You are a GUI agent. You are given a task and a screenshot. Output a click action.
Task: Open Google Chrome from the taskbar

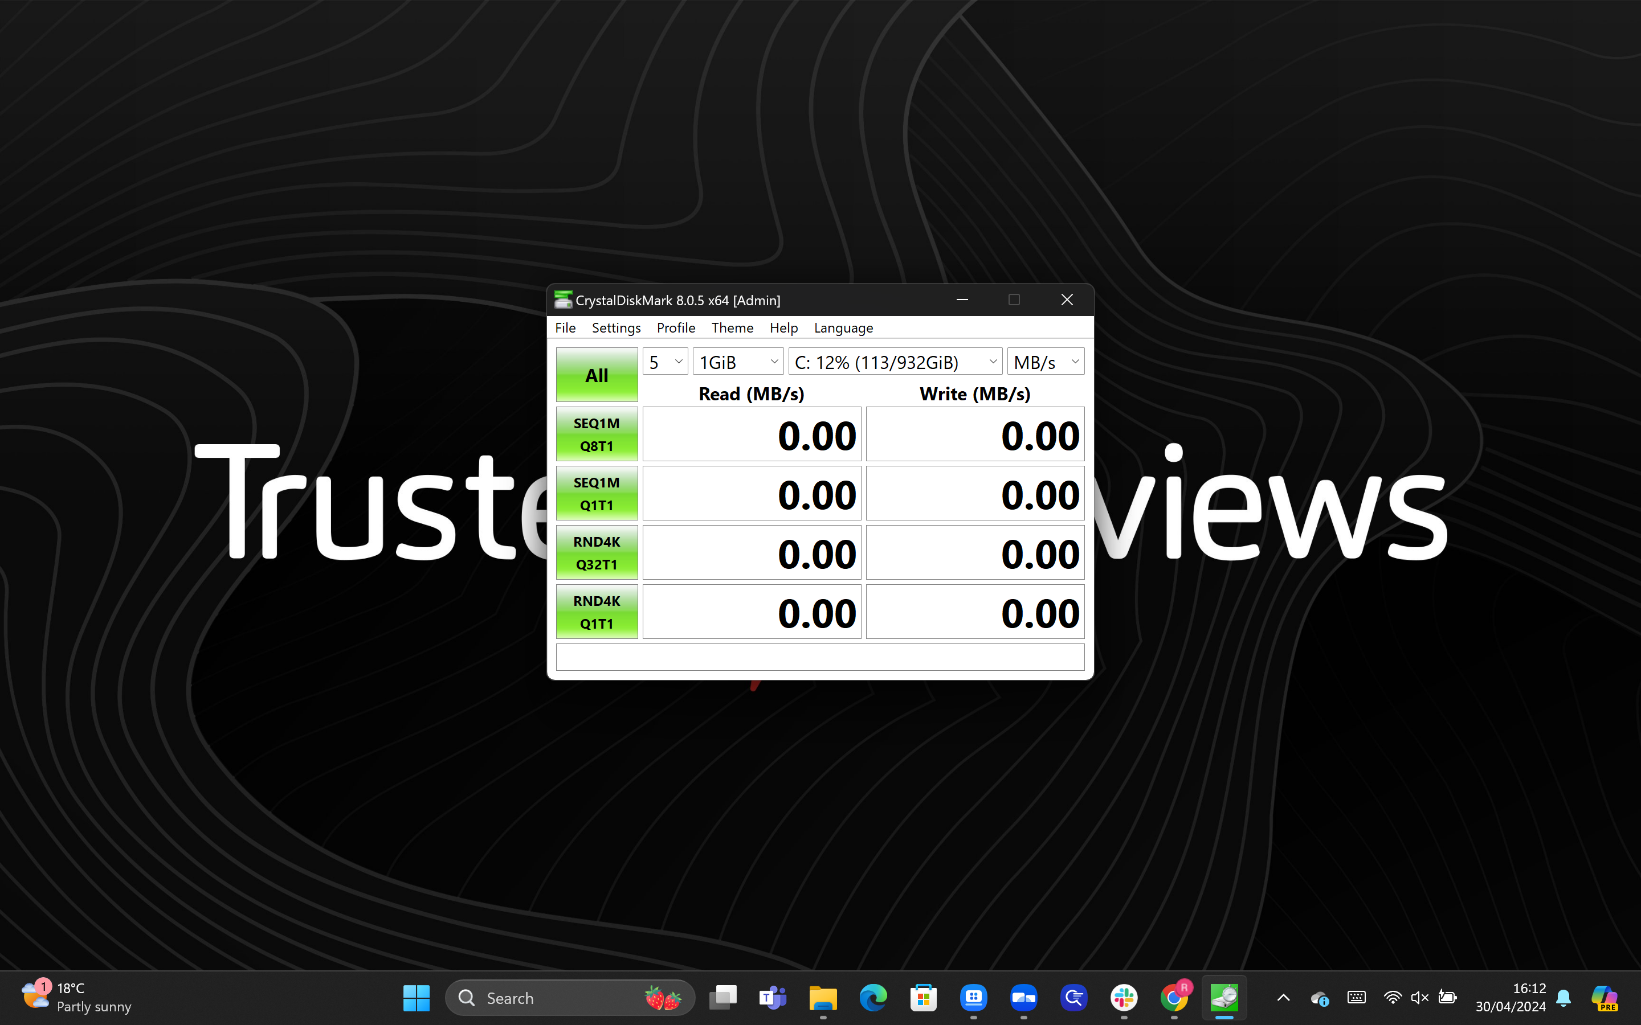1174,998
